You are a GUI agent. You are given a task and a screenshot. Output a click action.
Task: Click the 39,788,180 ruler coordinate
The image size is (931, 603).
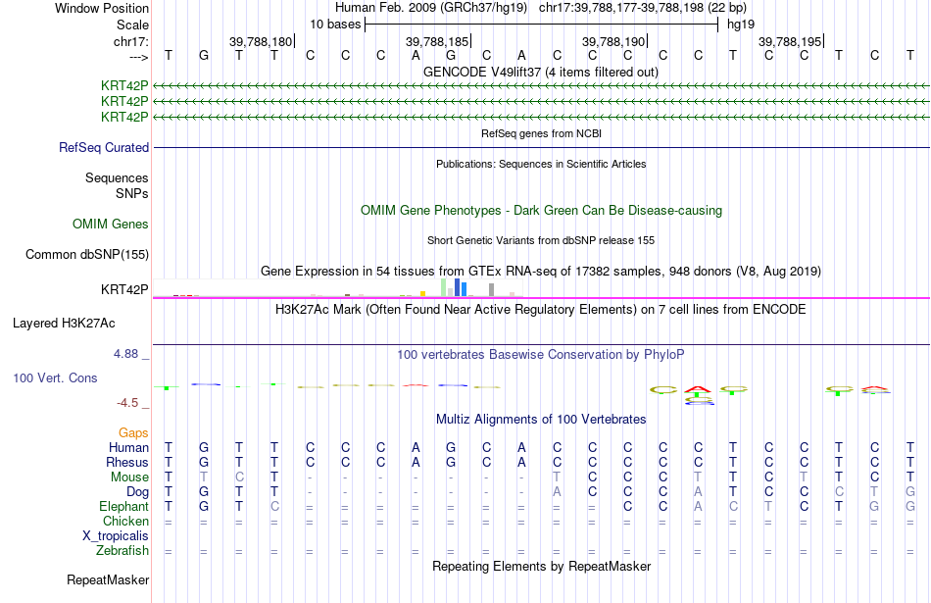click(x=262, y=41)
